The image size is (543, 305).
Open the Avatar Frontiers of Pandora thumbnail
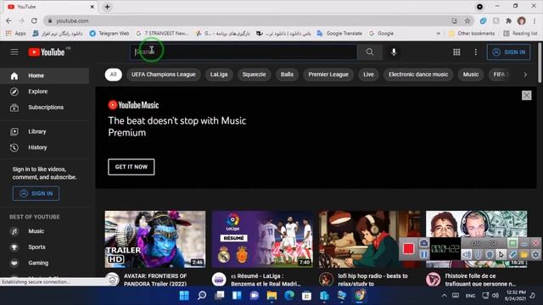tap(155, 239)
